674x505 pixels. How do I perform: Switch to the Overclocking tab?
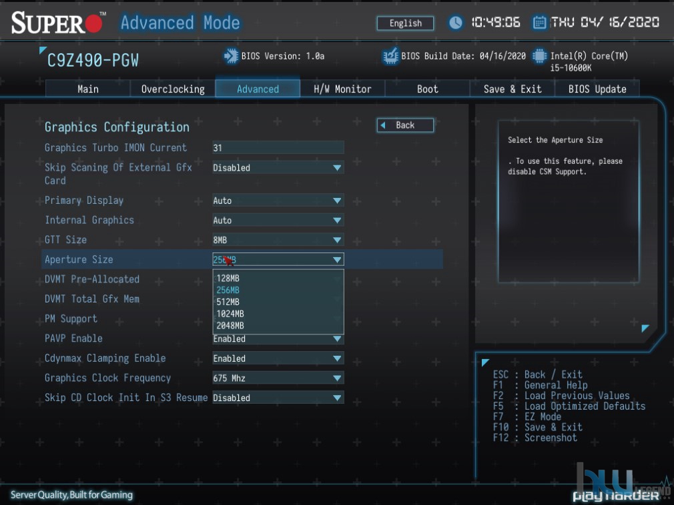[x=173, y=89]
